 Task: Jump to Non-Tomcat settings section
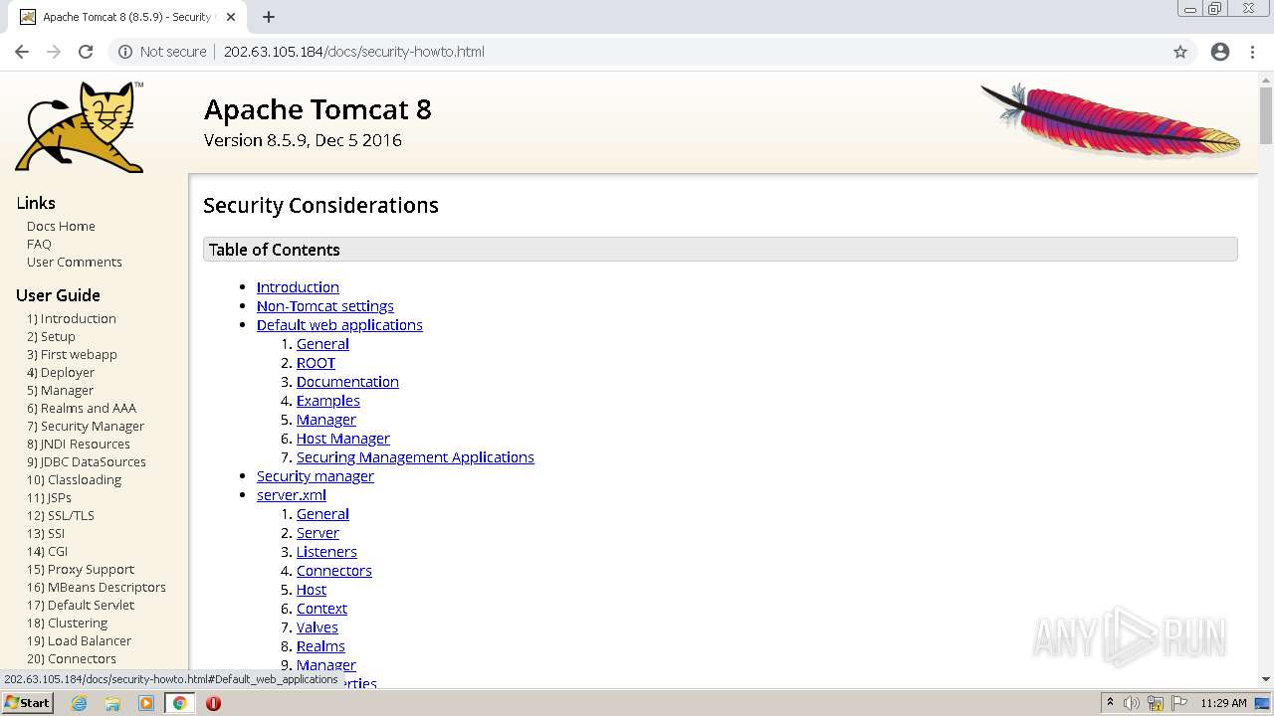point(325,305)
